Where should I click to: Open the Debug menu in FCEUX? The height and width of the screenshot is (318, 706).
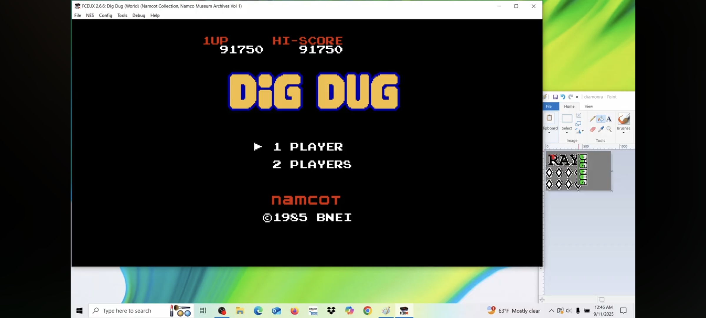(x=139, y=15)
